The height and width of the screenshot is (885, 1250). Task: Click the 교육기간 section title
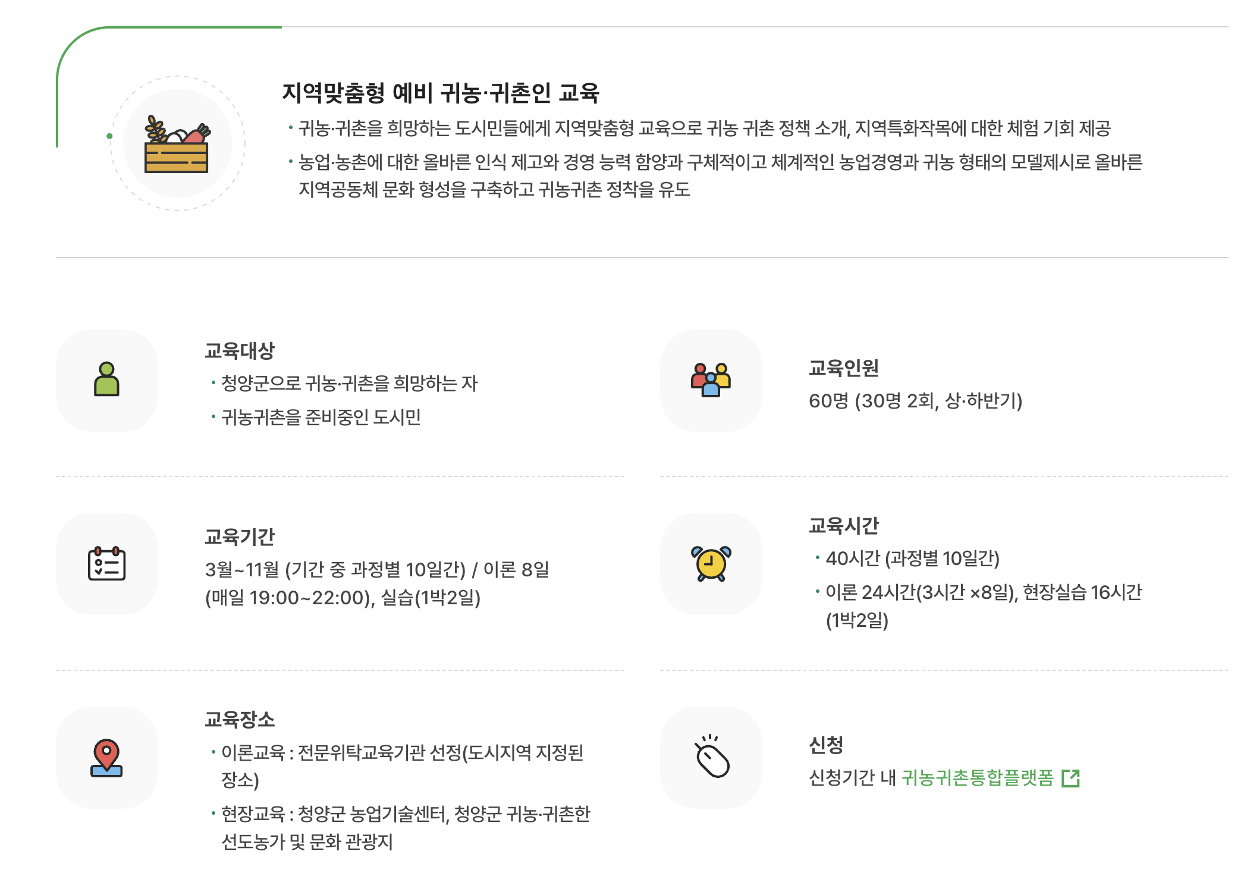(x=240, y=537)
